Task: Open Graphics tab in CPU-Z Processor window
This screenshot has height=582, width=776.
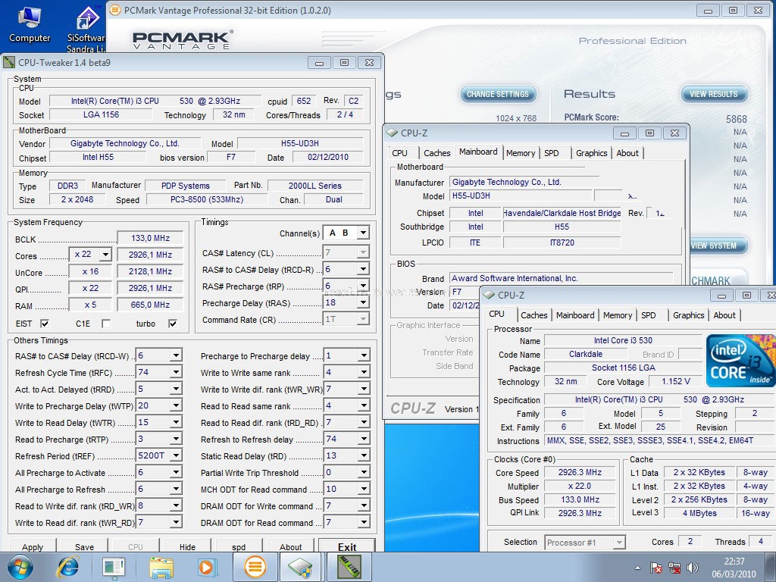Action: click(x=688, y=315)
